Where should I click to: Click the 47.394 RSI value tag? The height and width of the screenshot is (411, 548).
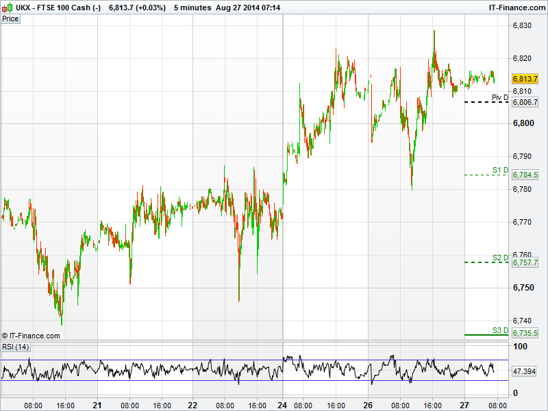coord(525,371)
